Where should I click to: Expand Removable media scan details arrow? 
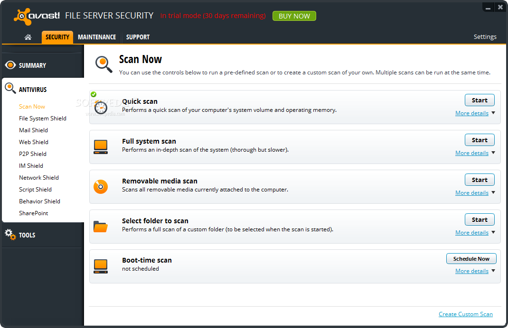(x=493, y=192)
